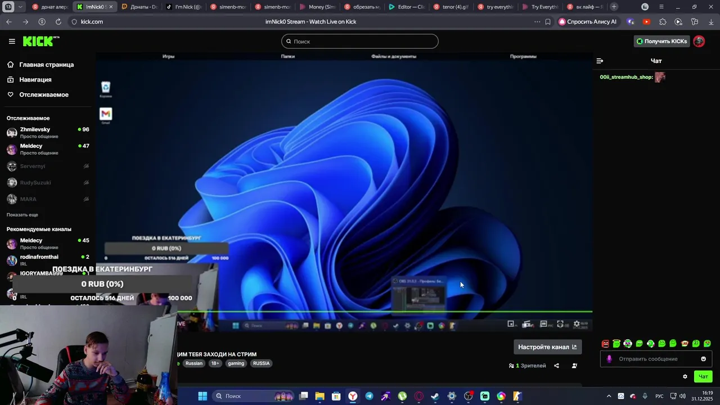Expand followed channels via Показать еще
Viewport: 720px width, 405px height.
tap(22, 215)
